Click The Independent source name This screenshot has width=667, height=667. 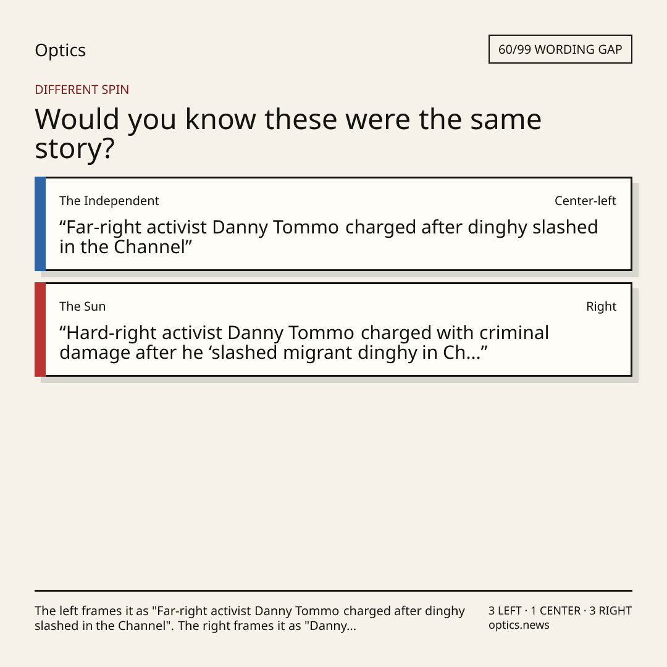109,201
